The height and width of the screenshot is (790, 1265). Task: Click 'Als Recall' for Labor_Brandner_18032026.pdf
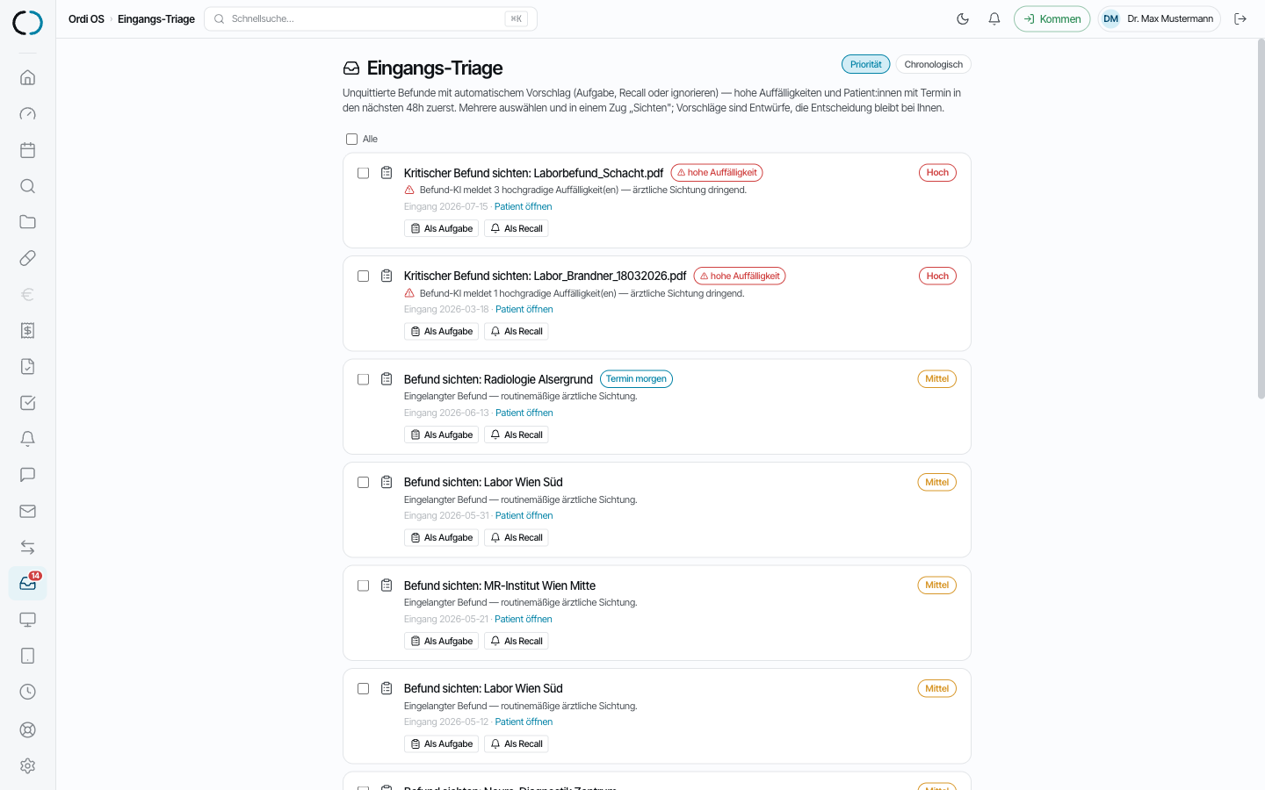point(517,331)
